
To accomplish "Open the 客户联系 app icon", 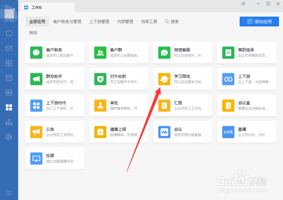I will 36,53.
